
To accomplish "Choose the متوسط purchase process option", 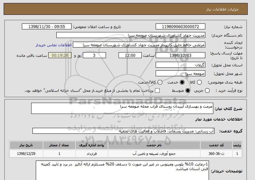I will (x=188, y=90).
